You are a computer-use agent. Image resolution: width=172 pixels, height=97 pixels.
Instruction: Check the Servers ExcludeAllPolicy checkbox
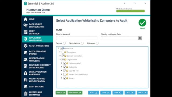(x=65, y=74)
